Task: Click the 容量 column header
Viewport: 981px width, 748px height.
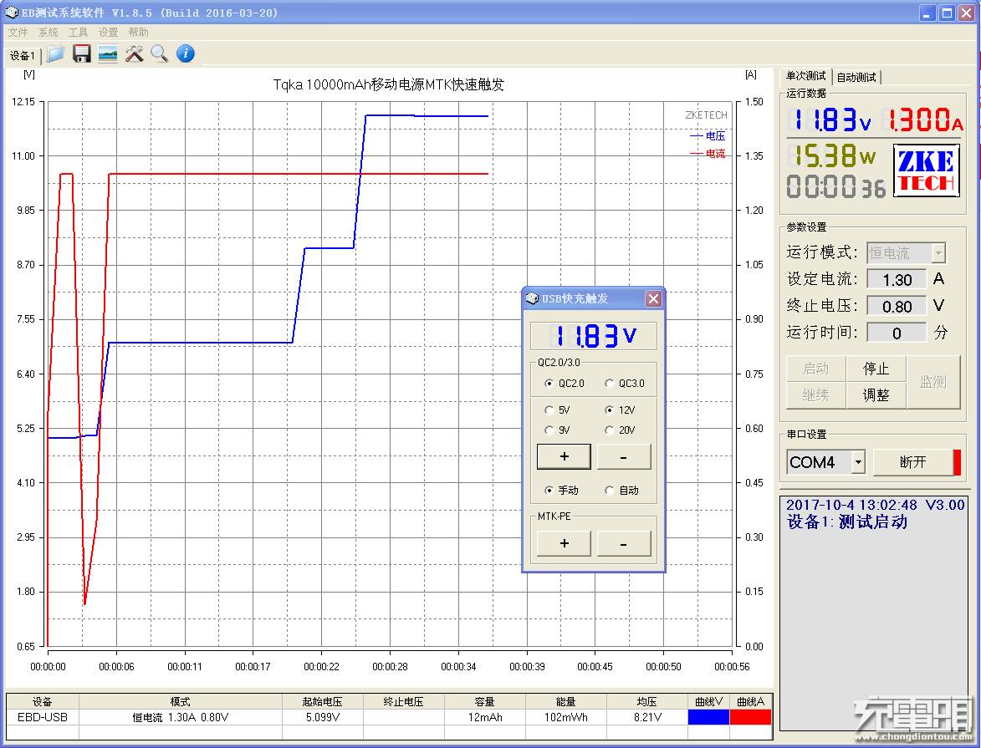Action: 485,702
